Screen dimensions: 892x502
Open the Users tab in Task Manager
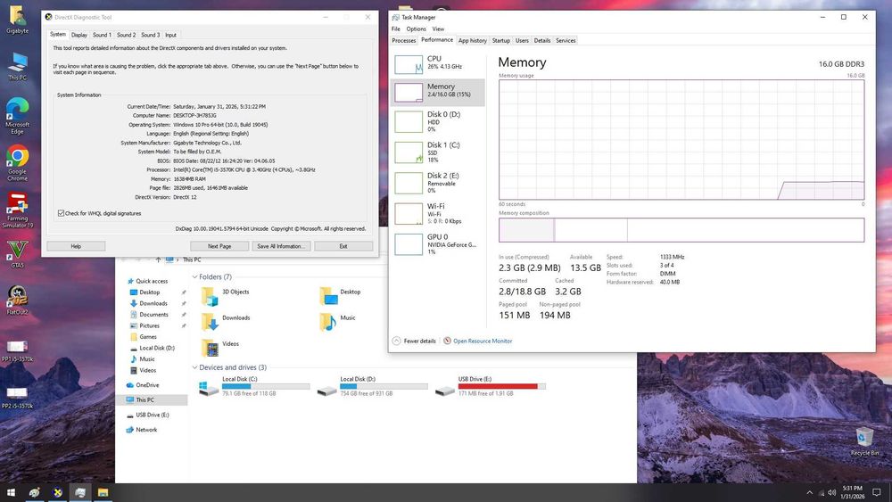pyautogui.click(x=522, y=41)
